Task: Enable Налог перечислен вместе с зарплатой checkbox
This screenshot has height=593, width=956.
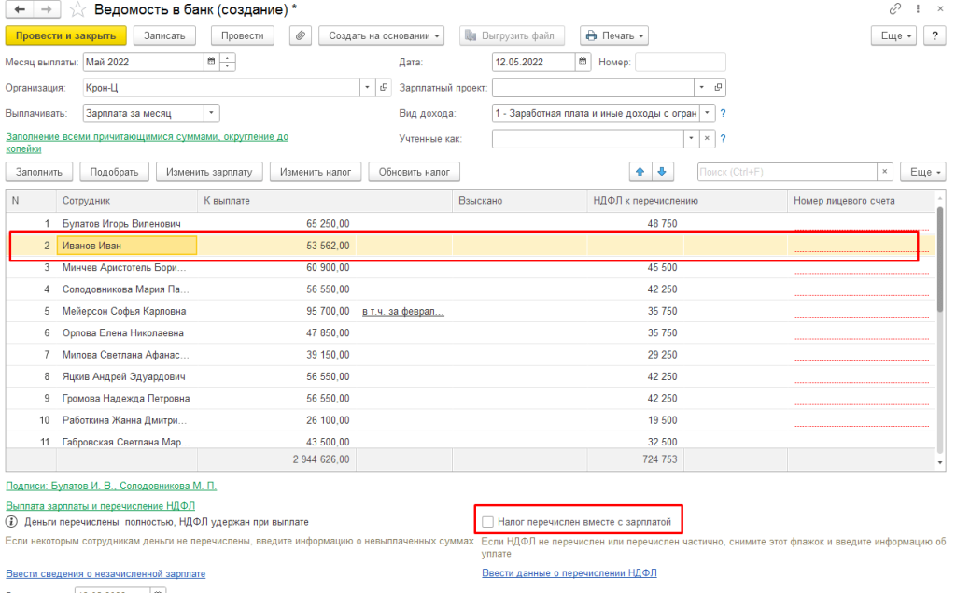Action: 487,522
